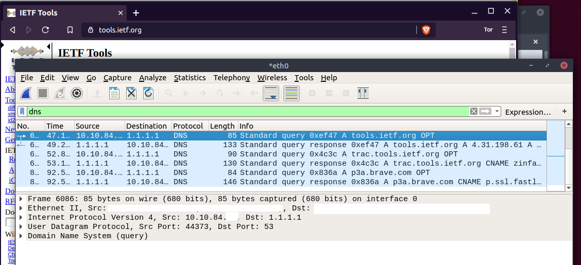Screen dimensions: 581x265
Task: Expand Domain Name System (query) section
Action: point(21,236)
